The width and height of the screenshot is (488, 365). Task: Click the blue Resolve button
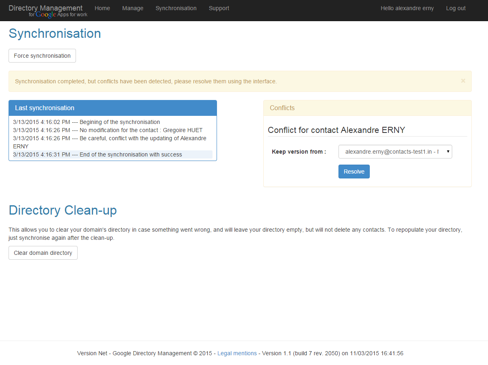click(354, 172)
